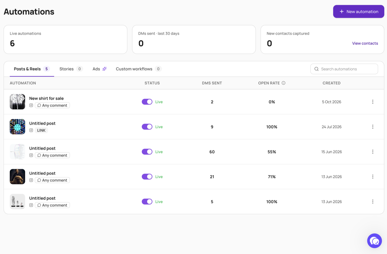Image resolution: width=387 pixels, height=254 pixels.
Task: Select the Posts & Reels tab
Action: tap(32, 69)
